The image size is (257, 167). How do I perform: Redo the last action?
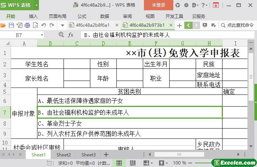(52, 25)
